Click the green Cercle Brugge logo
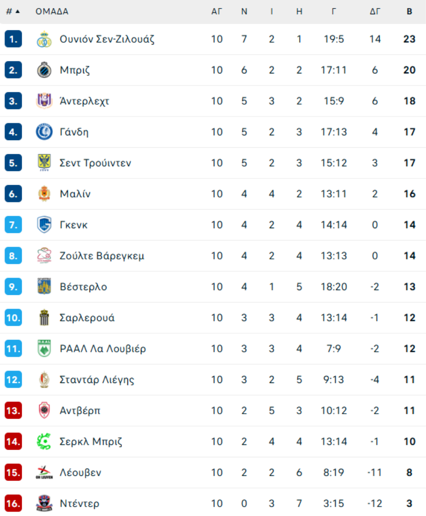426x516 pixels. pos(44,442)
